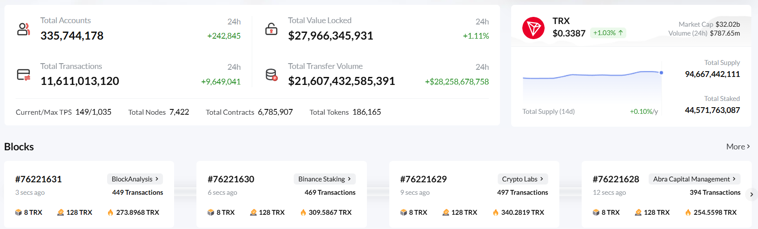This screenshot has width=758, height=229.
Task: Click the Total Transfer Volume database icon
Action: tap(271, 75)
